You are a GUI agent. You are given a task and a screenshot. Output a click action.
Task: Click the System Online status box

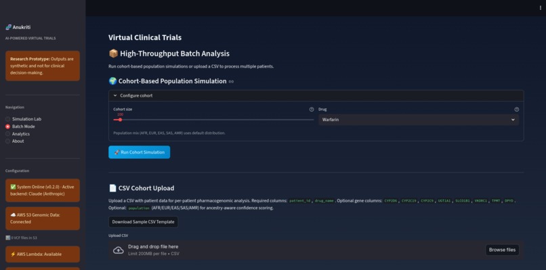(x=43, y=190)
